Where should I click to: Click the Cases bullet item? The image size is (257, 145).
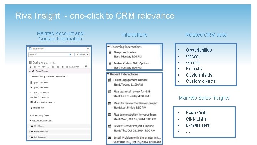[192, 57]
